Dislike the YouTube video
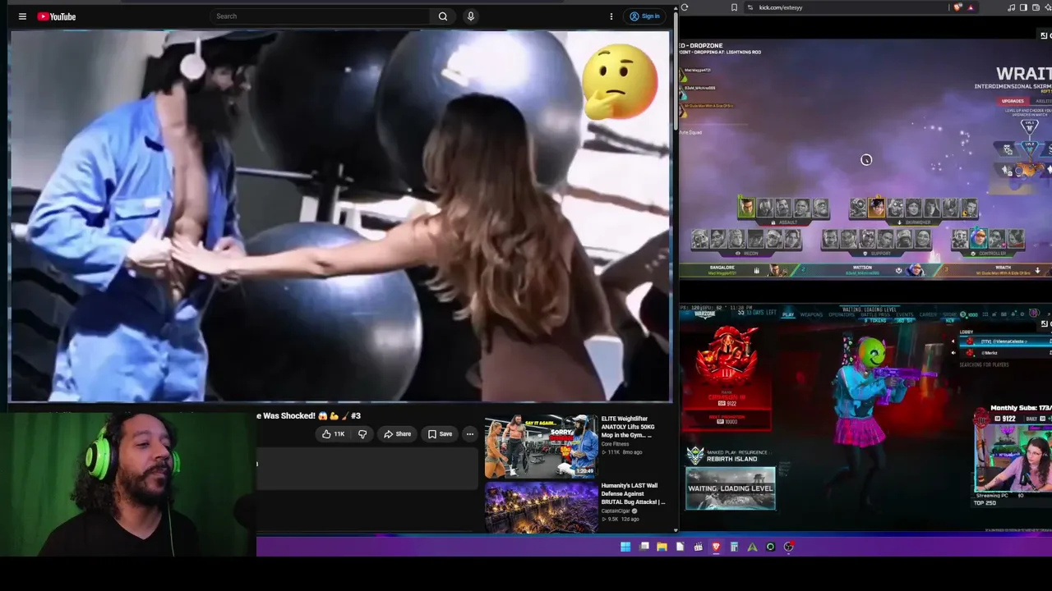The image size is (1052, 591). point(362,434)
